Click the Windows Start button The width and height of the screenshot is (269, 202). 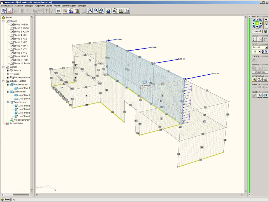pos(6,199)
